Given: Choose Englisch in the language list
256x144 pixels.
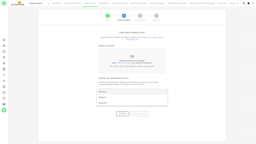Looking at the screenshot, I should (x=102, y=97).
